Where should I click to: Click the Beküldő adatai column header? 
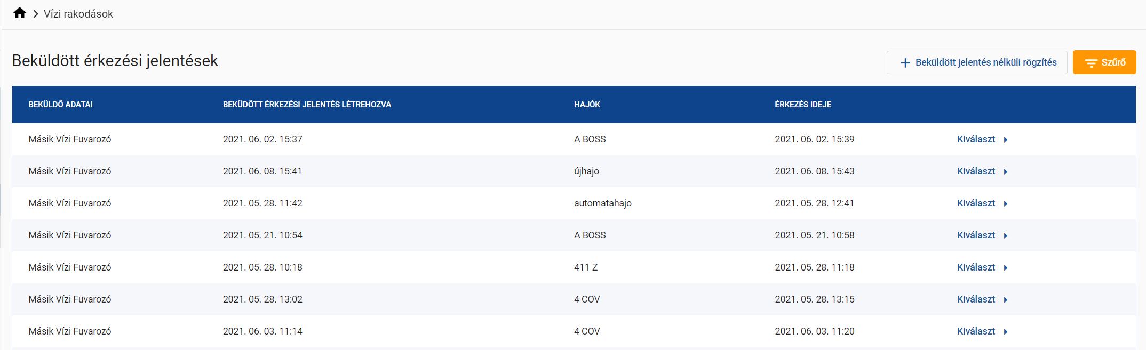coord(60,105)
